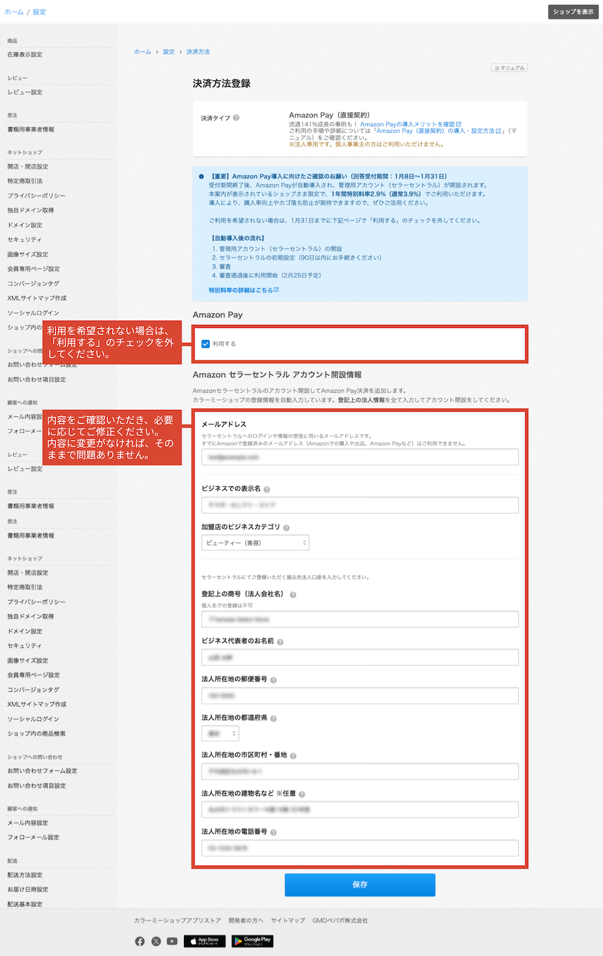Open the 加盟店のビジネスカテゴリ dropdown

pyautogui.click(x=255, y=543)
